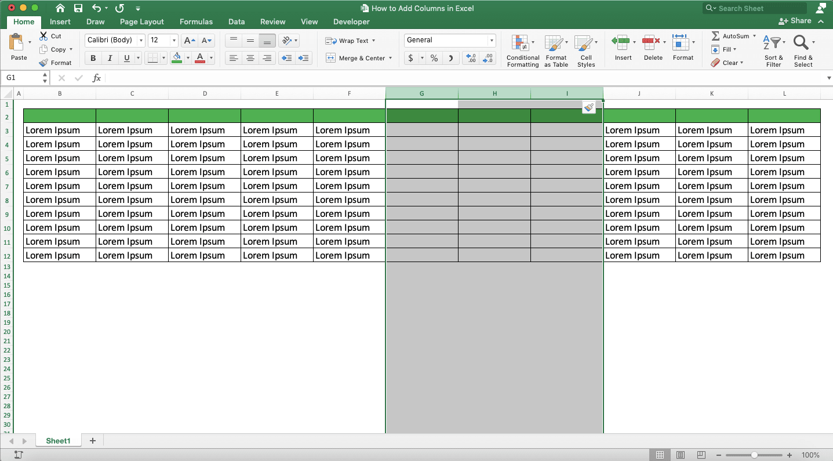Increase indent of cell contents

click(303, 58)
